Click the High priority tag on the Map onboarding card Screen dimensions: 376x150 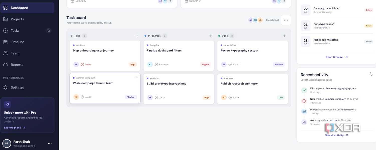click(133, 64)
